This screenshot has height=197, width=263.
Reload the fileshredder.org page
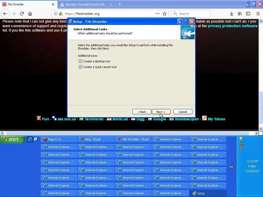[22, 14]
